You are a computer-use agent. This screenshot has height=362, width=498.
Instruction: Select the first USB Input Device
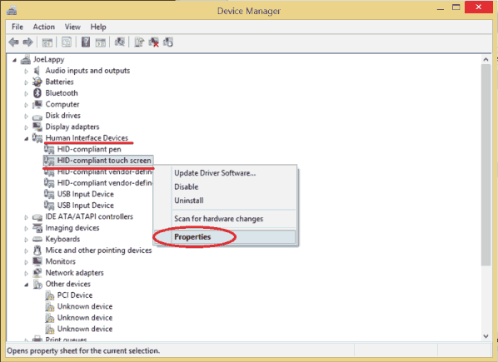pyautogui.click(x=86, y=194)
